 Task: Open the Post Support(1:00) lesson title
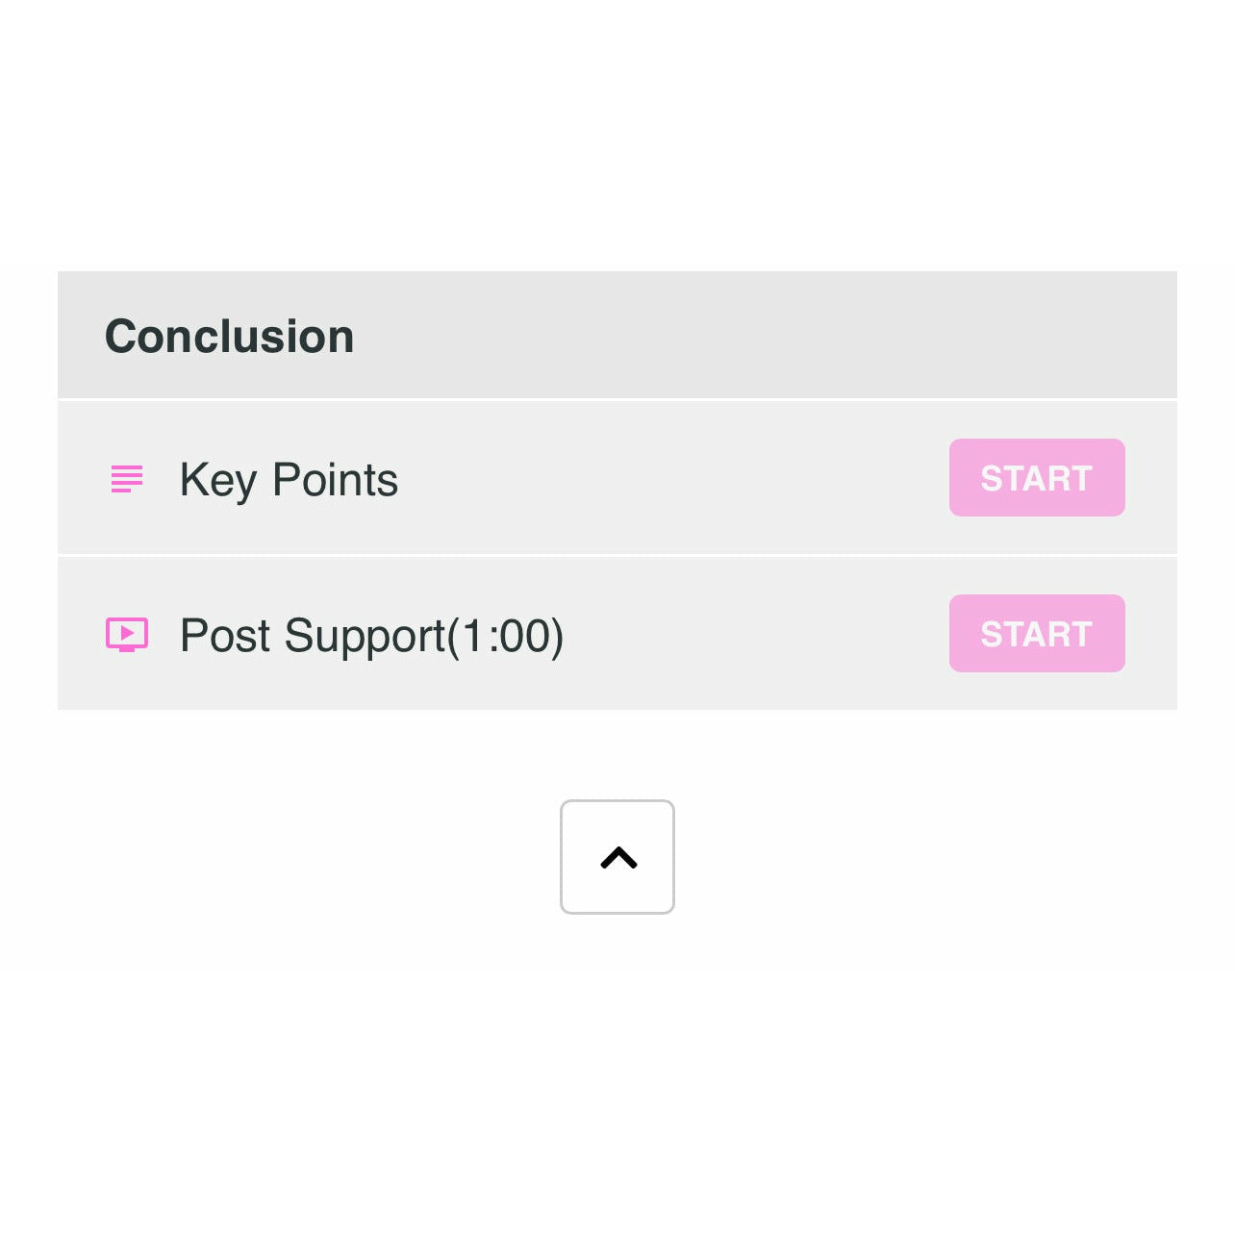point(371,635)
